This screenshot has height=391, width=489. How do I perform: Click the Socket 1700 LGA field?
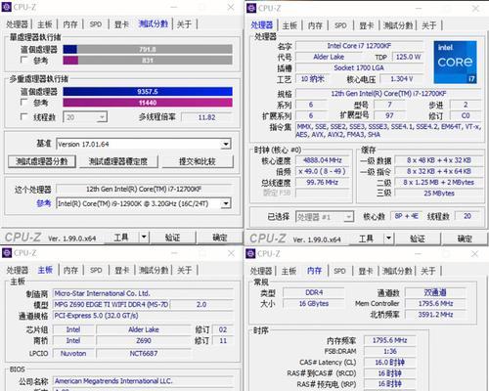point(359,67)
